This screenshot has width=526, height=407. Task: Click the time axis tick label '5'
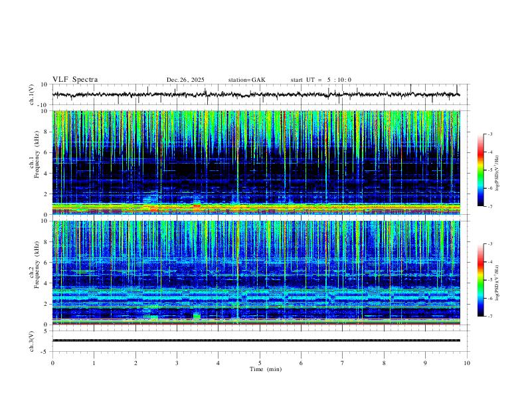[x=260, y=363]
